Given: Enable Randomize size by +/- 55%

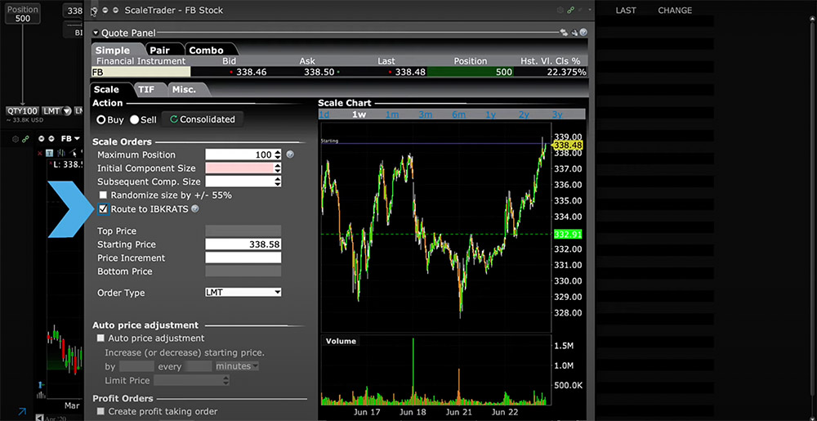Looking at the screenshot, I should 103,195.
